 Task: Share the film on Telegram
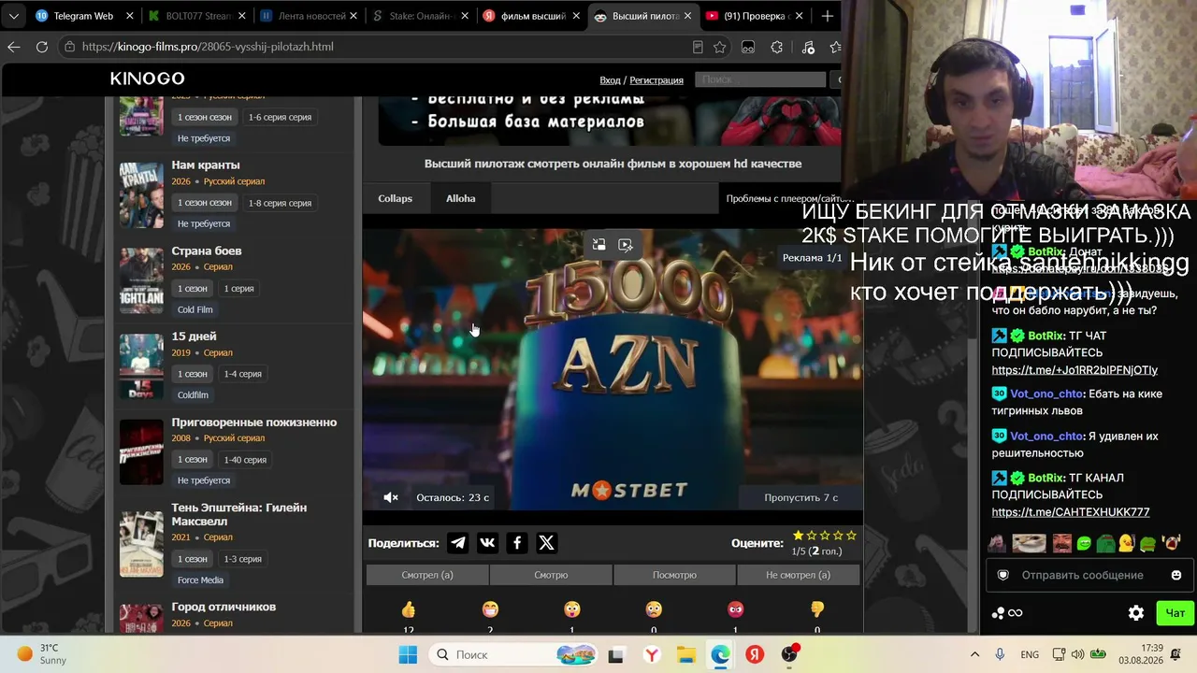[x=458, y=542]
